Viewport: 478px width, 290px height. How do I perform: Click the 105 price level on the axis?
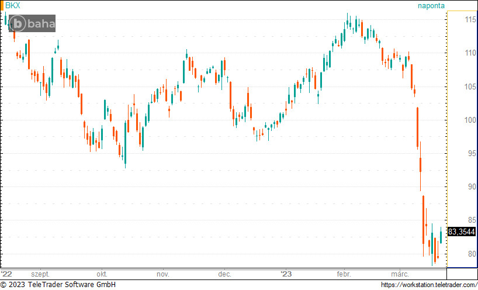(x=455, y=87)
